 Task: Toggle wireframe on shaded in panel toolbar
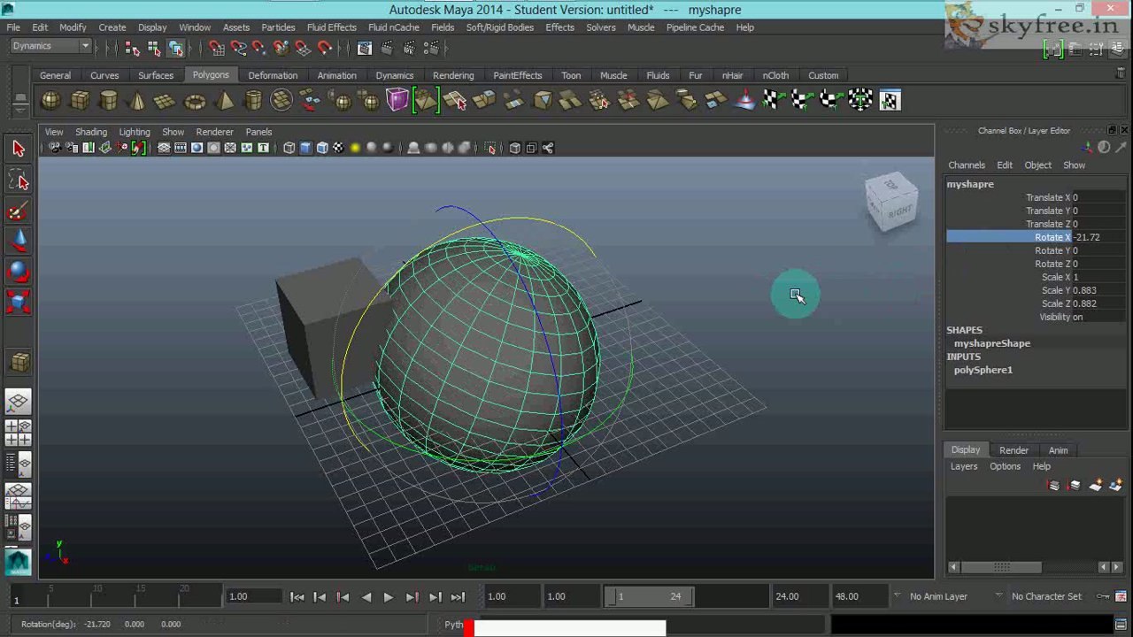pyautogui.click(x=322, y=148)
